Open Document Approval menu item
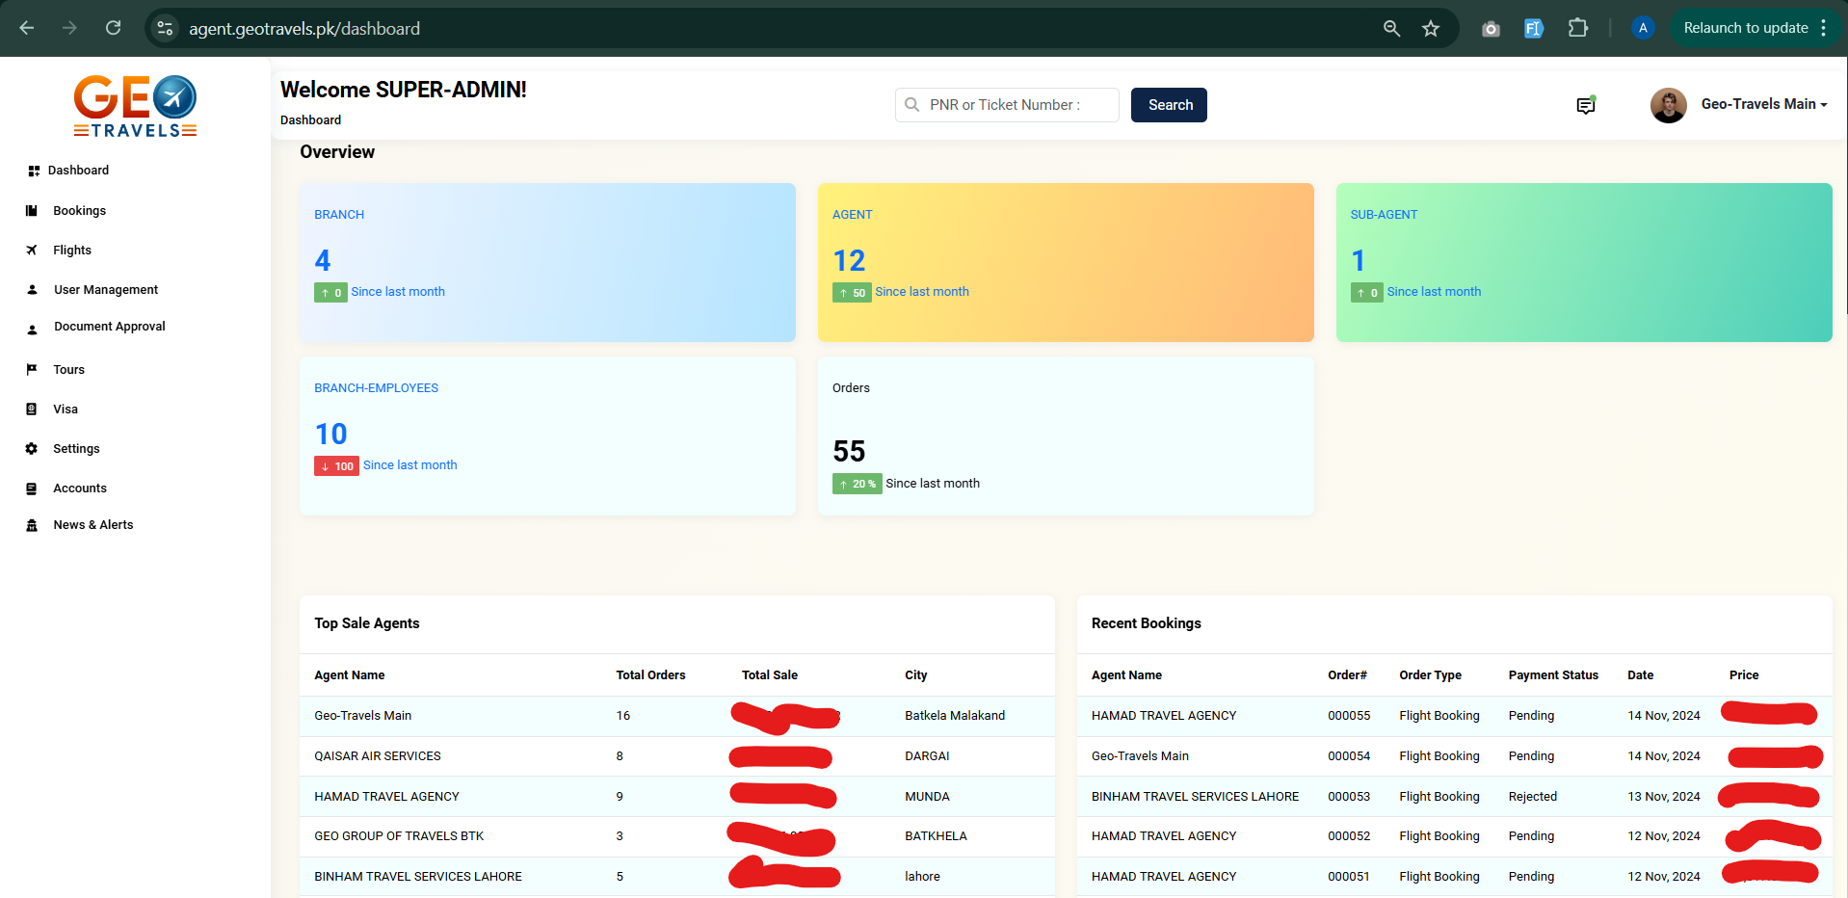 tap(110, 327)
